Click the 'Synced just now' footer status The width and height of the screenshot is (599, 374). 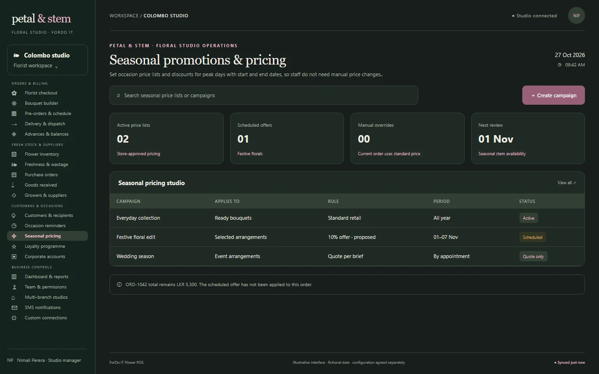point(570,362)
